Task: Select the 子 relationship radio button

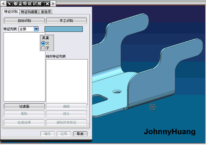Action: (x=43, y=48)
